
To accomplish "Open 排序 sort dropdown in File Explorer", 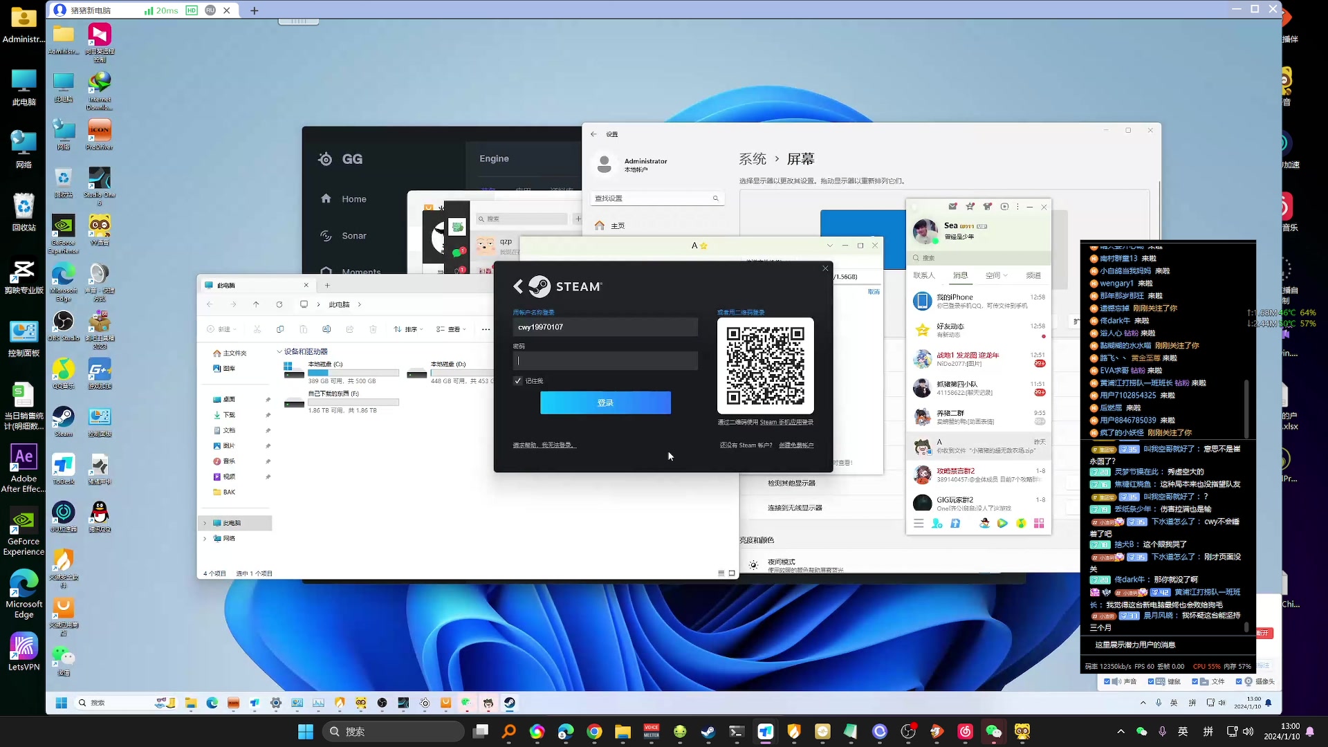I will (409, 329).
